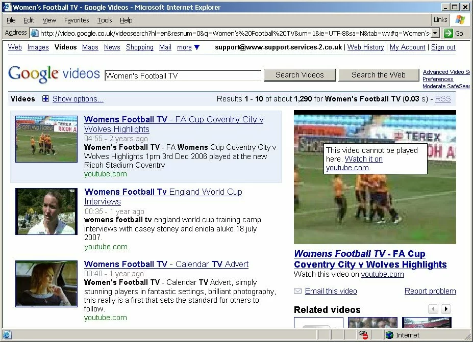Open Calendar TV Advert result title

pos(166,264)
